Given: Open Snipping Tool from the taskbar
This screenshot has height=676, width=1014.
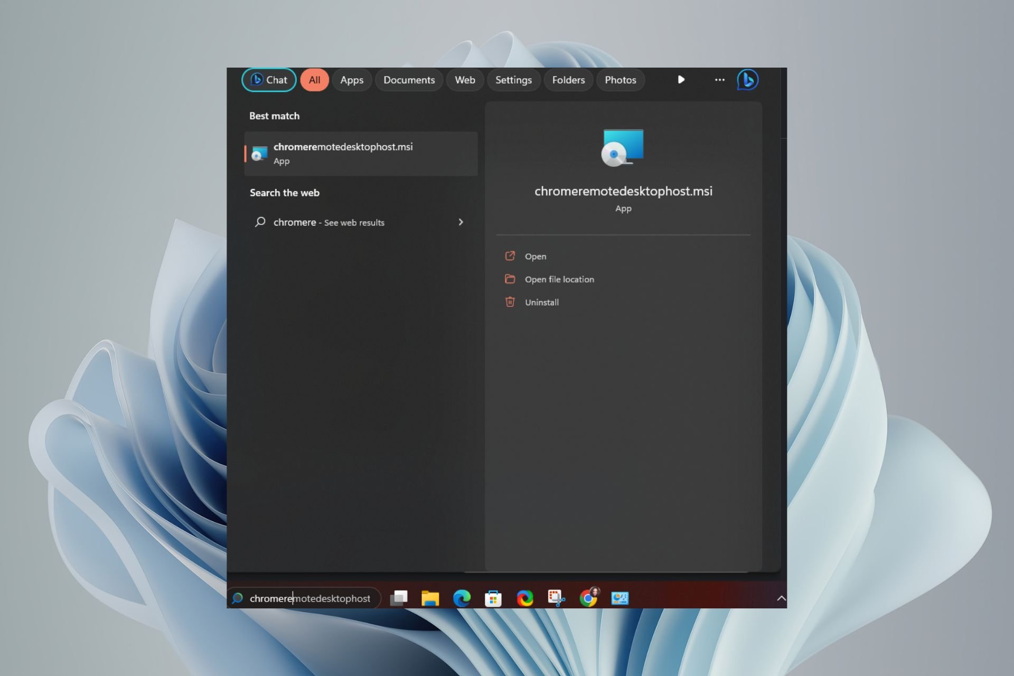Looking at the screenshot, I should [x=557, y=598].
